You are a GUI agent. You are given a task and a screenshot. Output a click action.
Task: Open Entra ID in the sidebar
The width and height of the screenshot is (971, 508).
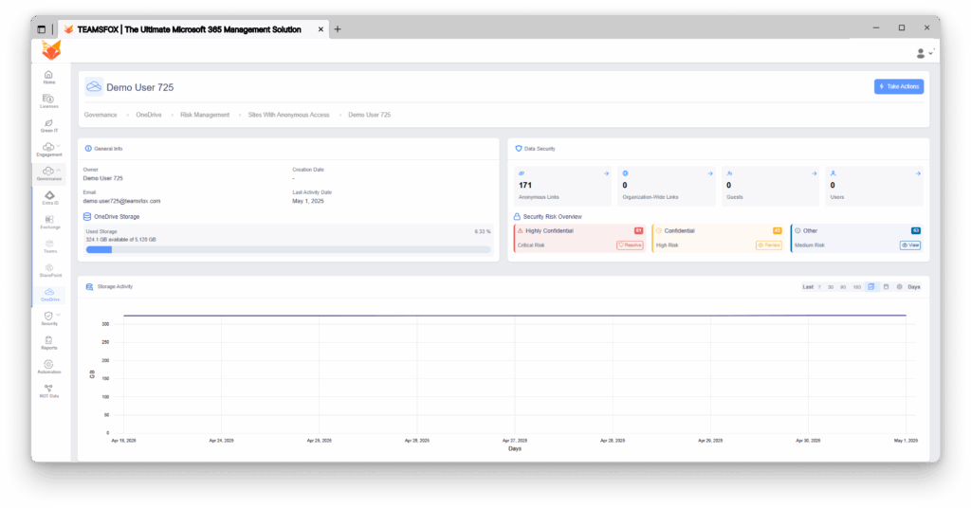49,198
